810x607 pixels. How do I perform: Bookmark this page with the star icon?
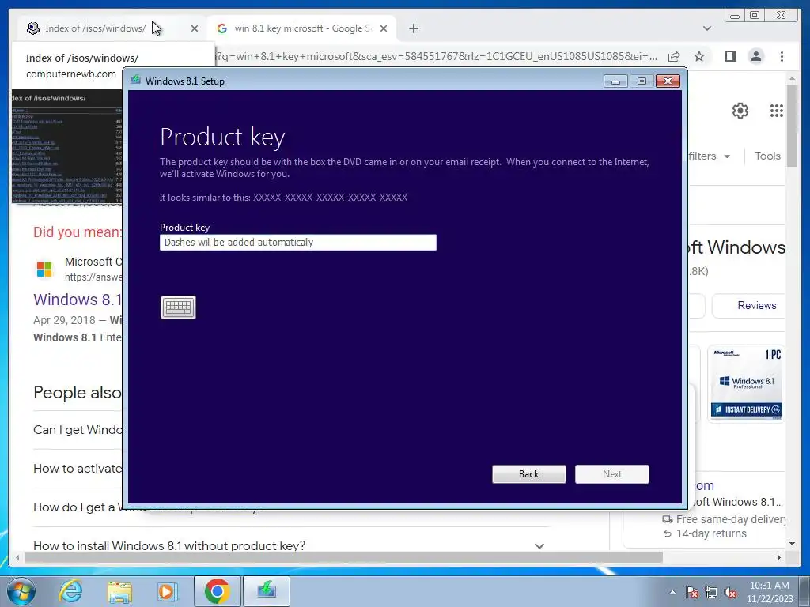[x=699, y=56]
